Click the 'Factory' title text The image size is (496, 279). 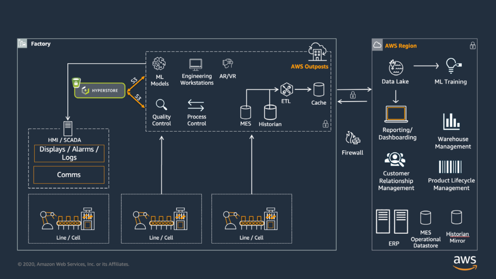[x=41, y=44]
